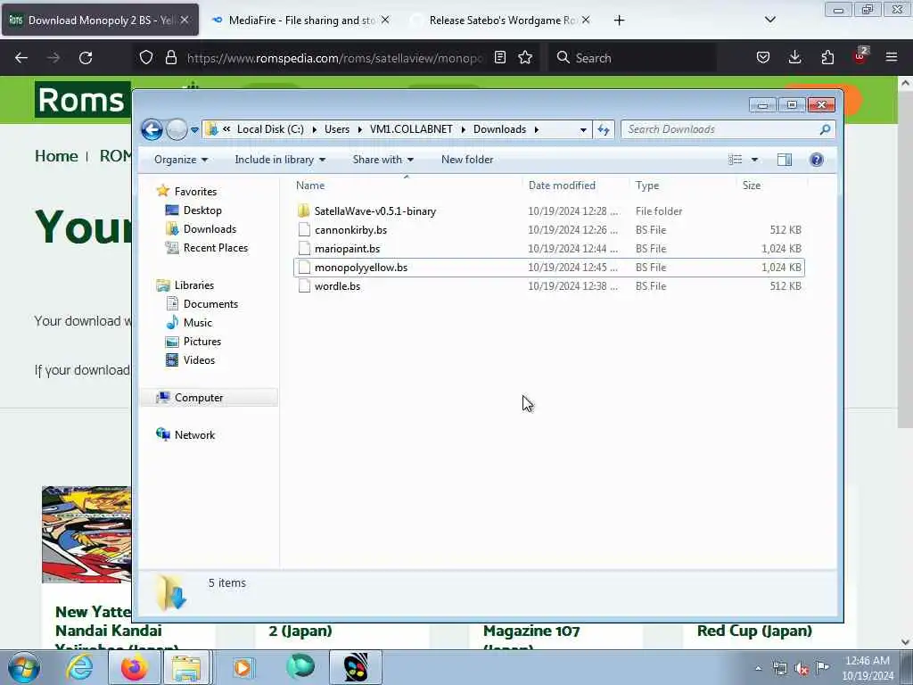913x685 pixels.
Task: Click Firefox URL address field
Action: [335, 58]
